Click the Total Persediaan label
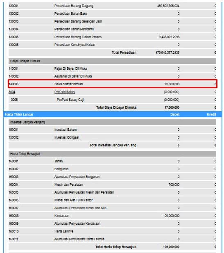This screenshot has width=224, height=253. click(124, 52)
